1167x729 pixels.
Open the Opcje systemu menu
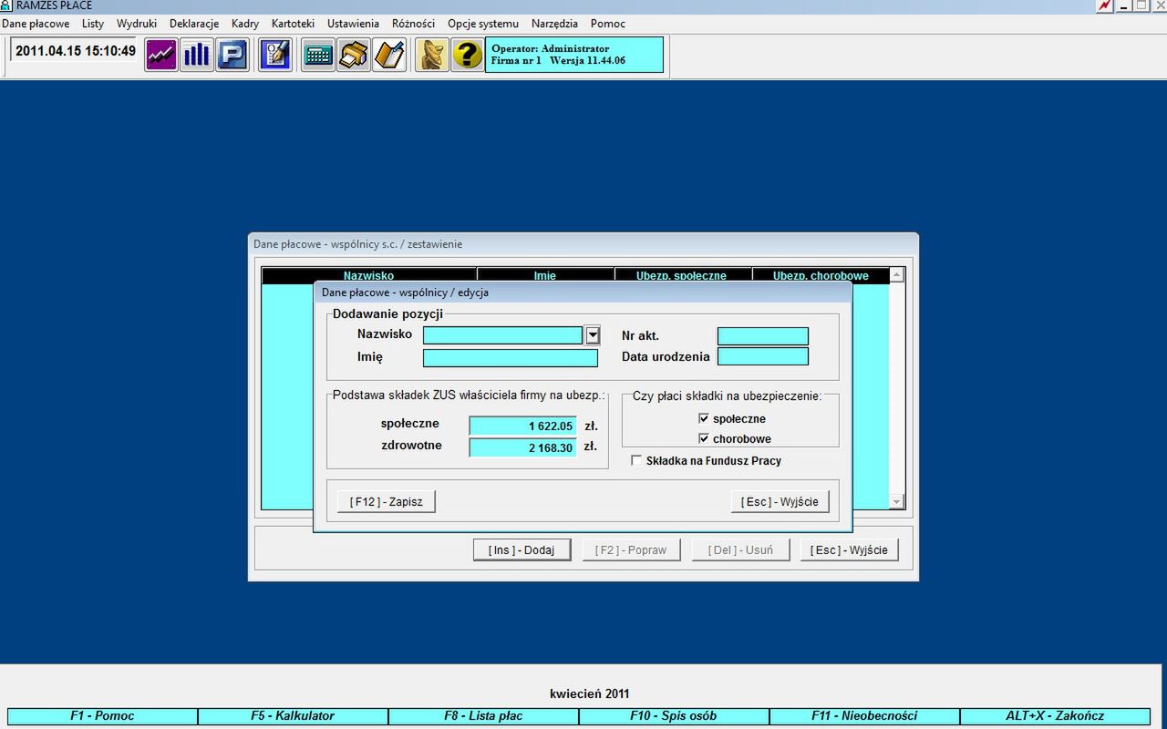pyautogui.click(x=483, y=24)
